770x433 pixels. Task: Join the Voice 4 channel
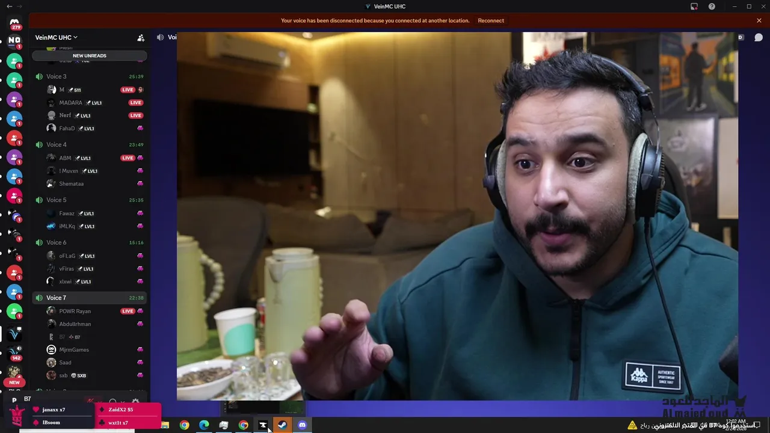[89, 144]
